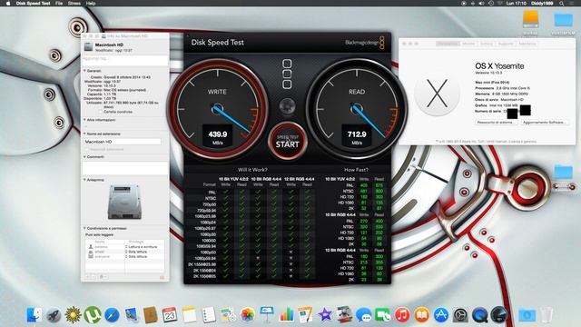Start the disk speed test
This screenshot has height=327, width=581.
(287, 141)
